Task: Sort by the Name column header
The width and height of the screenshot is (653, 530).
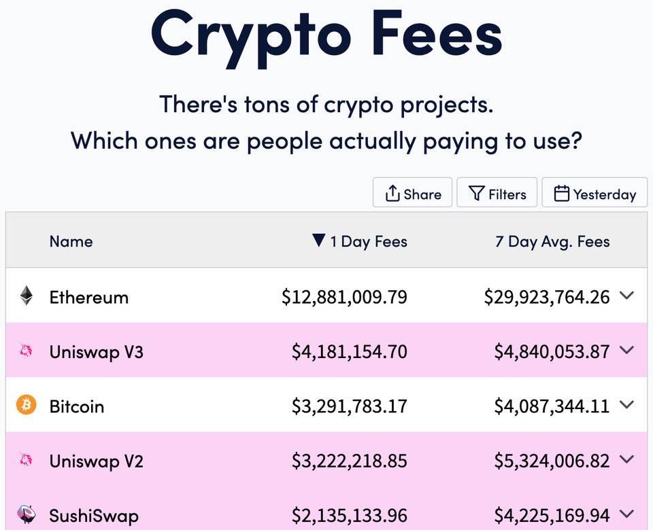Action: [71, 241]
